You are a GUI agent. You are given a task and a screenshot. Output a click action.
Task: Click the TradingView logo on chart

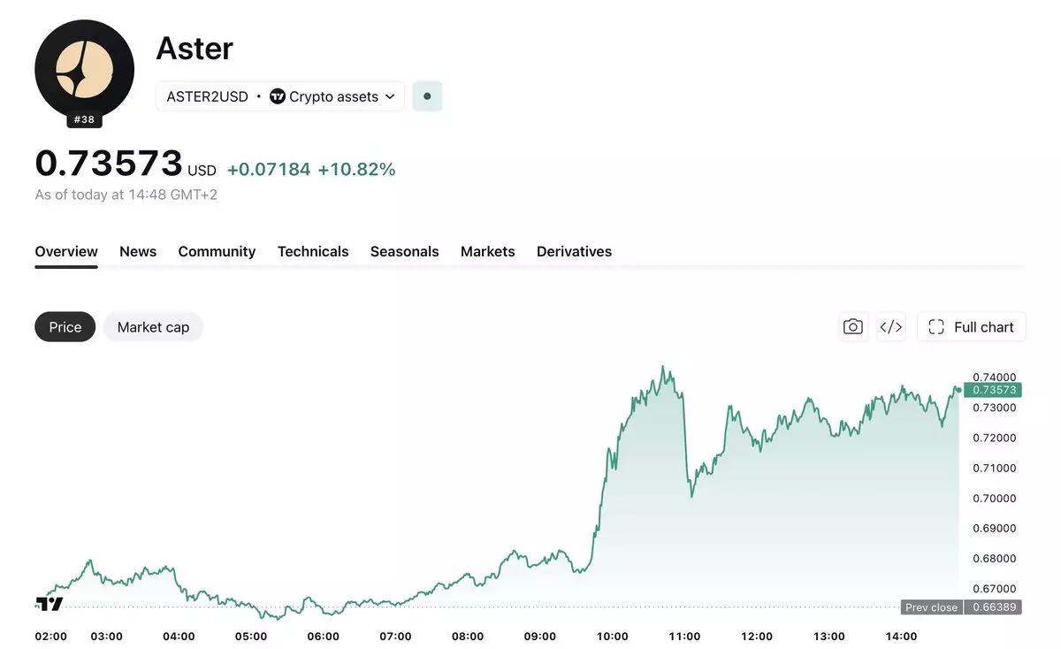coord(50,604)
